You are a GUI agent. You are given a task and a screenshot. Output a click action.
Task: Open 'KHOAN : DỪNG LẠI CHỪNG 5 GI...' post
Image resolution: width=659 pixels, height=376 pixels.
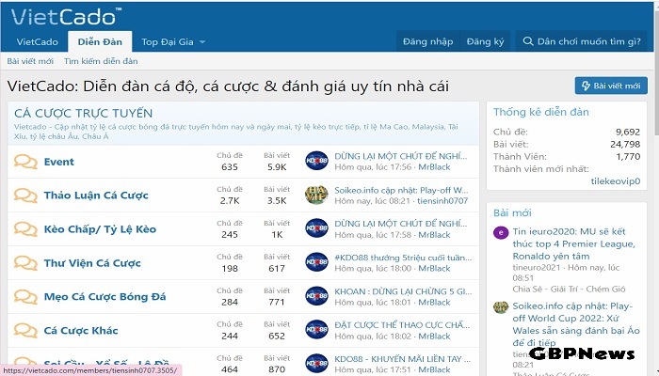pyautogui.click(x=403, y=291)
